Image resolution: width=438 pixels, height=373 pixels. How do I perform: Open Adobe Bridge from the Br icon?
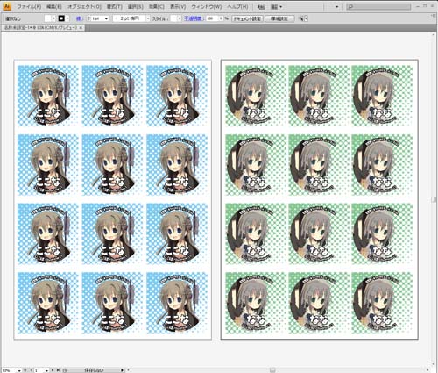[261, 6]
